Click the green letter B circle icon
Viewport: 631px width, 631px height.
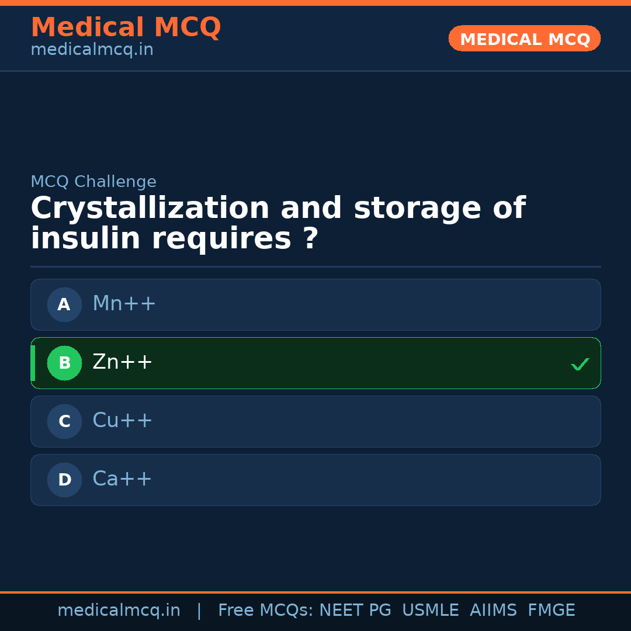(x=64, y=363)
